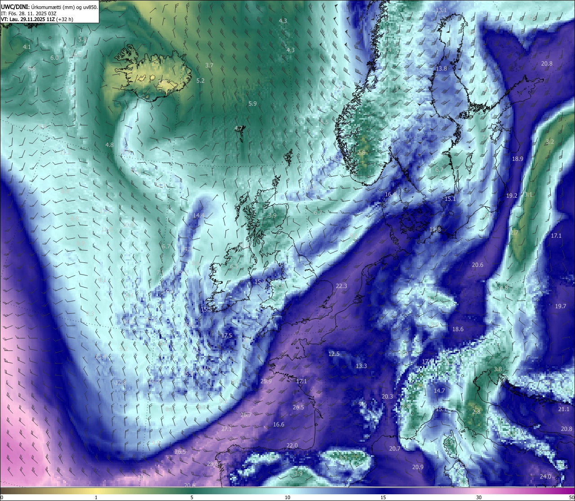Click the 9.6 value label

click(x=363, y=404)
